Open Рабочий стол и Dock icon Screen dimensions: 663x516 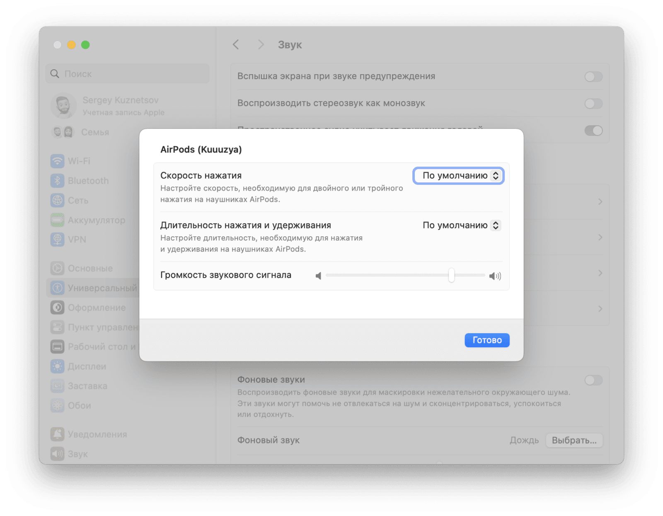(57, 346)
